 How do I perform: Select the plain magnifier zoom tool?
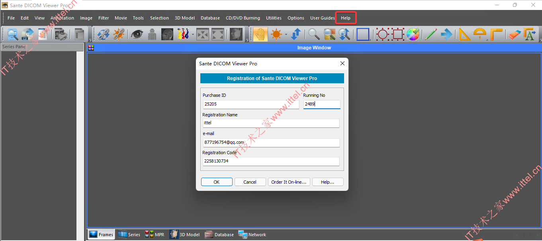(314, 34)
